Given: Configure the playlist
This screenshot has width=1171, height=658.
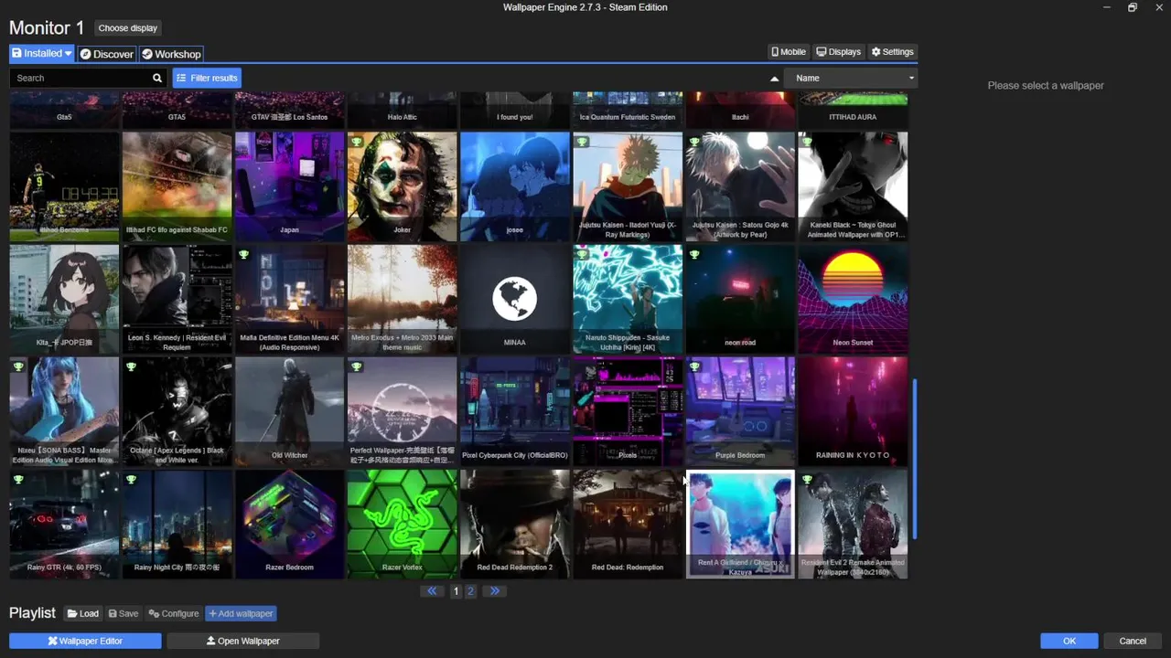Looking at the screenshot, I should click(x=174, y=614).
